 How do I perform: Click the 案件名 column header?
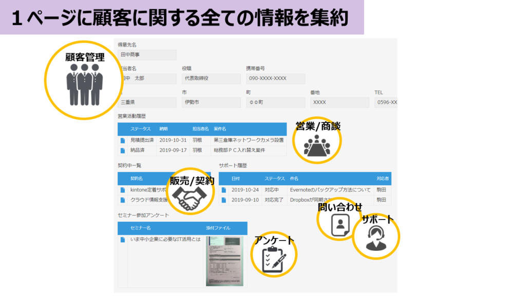tap(220, 128)
